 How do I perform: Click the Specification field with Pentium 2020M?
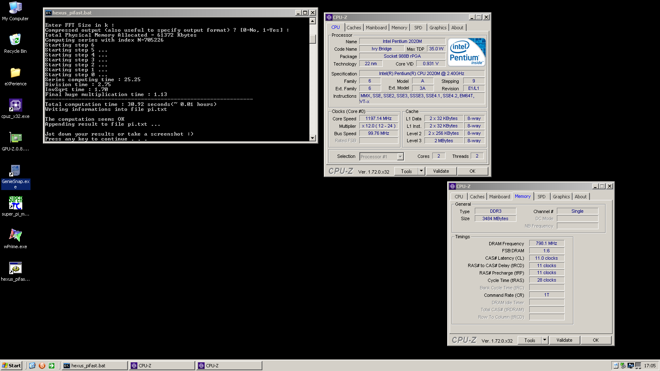point(422,74)
